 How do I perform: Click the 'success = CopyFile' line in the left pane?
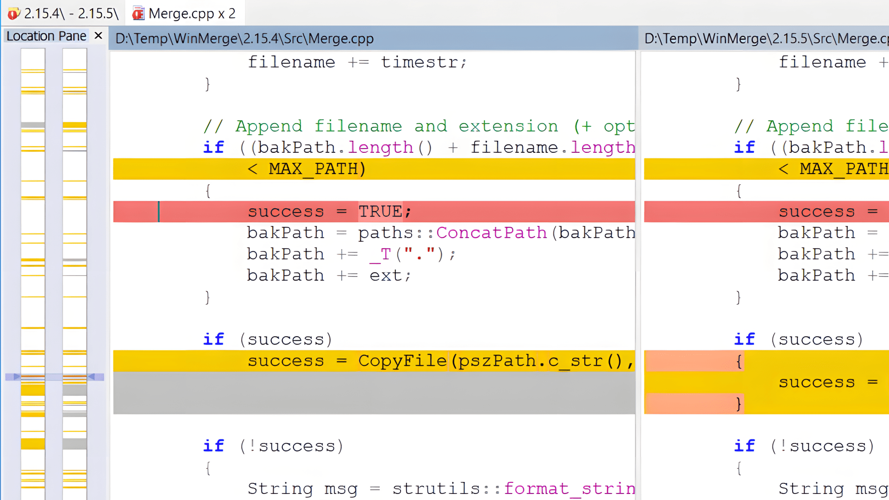pos(374,361)
